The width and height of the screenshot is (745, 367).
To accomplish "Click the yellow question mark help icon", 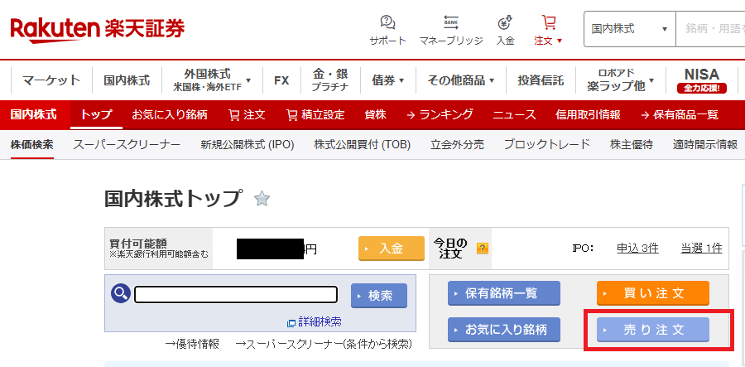I will point(483,248).
